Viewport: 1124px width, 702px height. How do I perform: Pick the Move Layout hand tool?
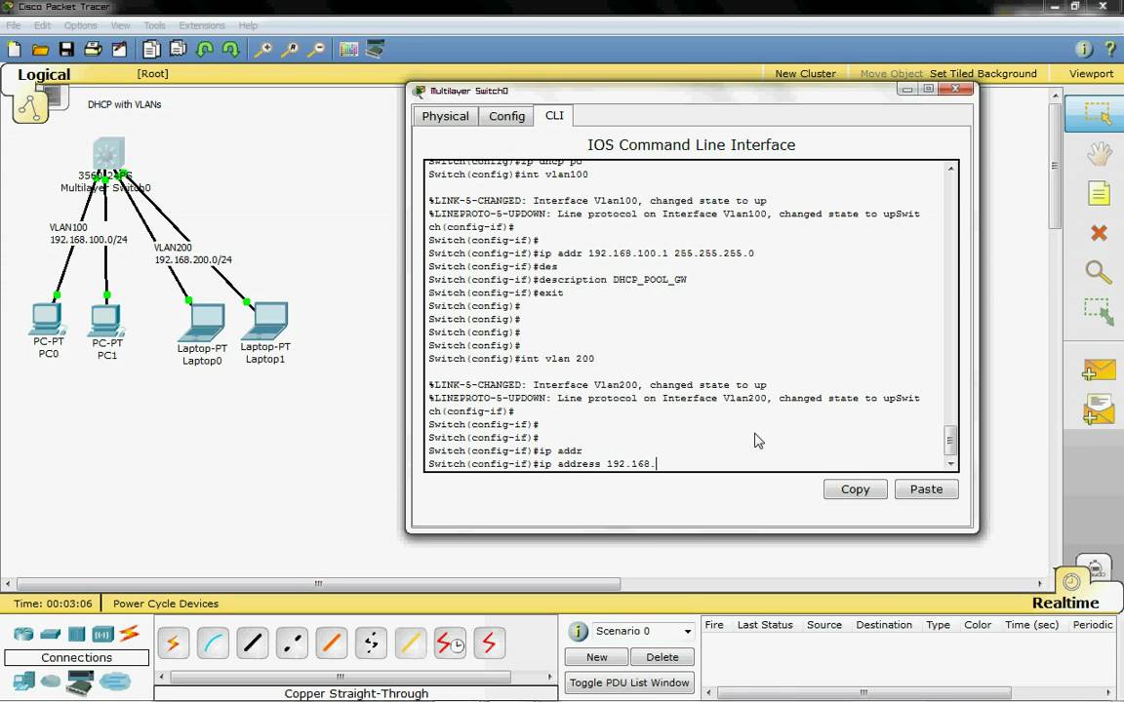pyautogui.click(x=1099, y=153)
